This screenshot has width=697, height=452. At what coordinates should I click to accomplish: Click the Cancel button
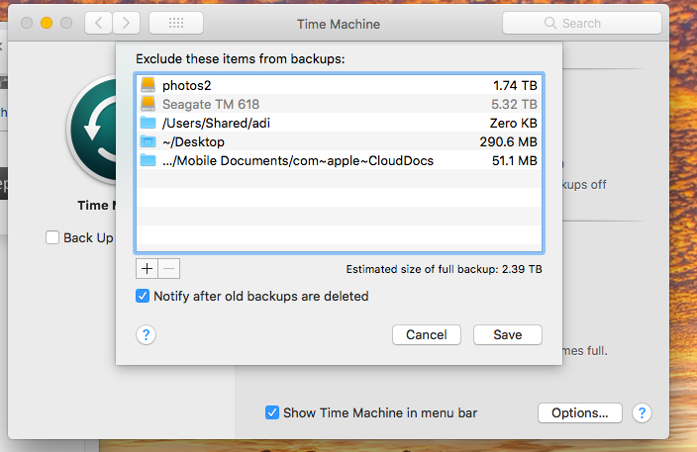click(x=427, y=334)
